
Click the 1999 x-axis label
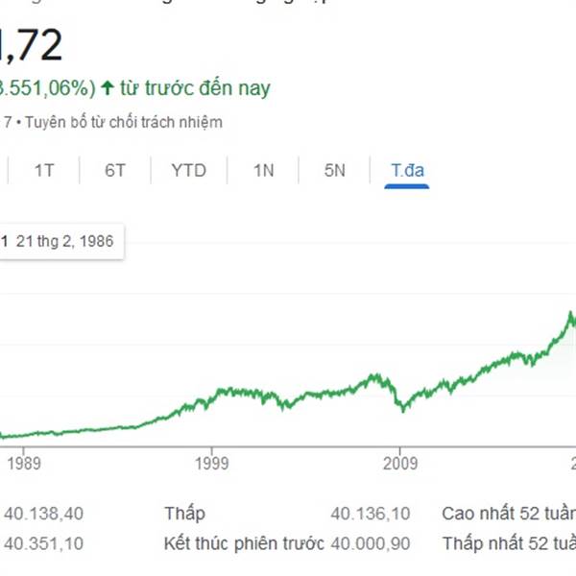pyautogui.click(x=211, y=464)
